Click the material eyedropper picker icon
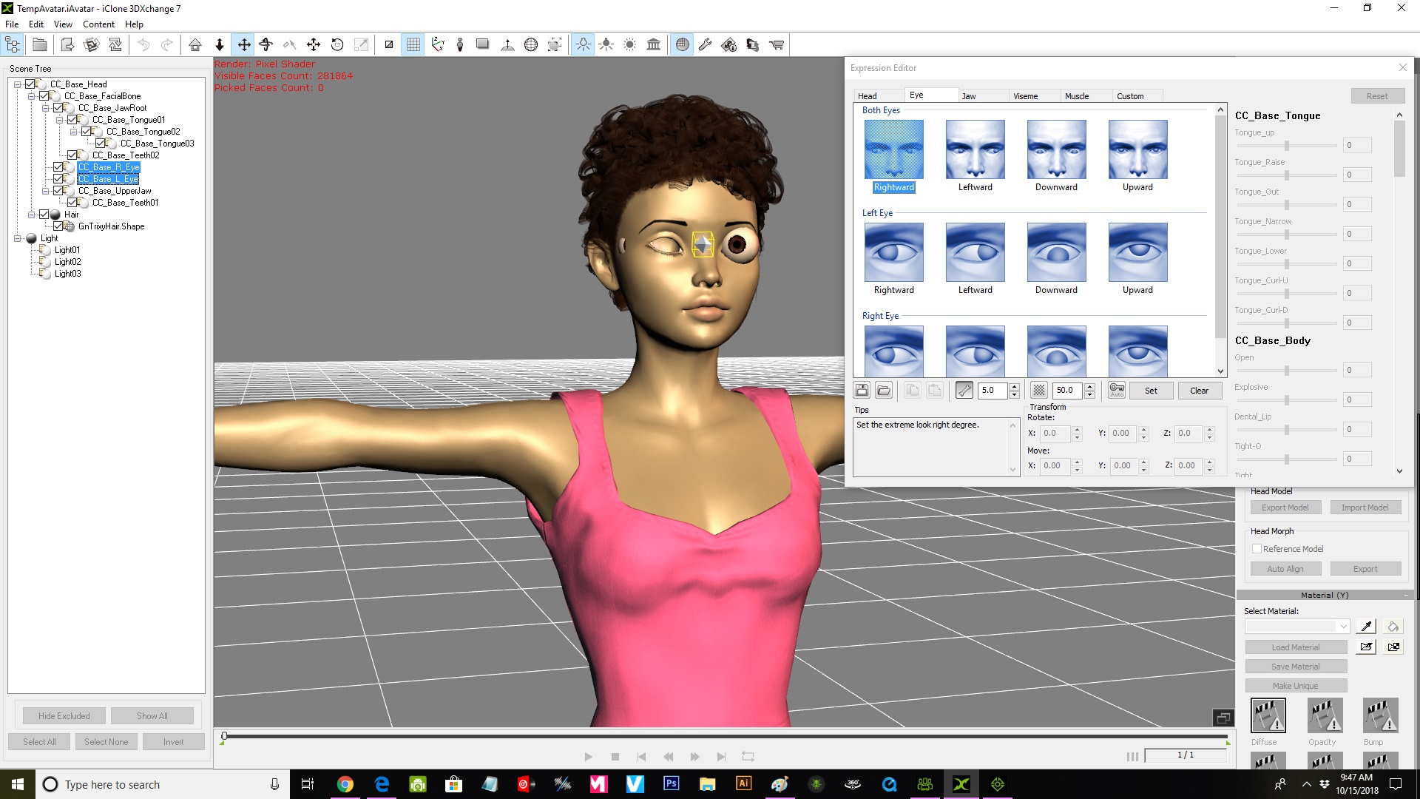Viewport: 1420px width, 799px height. 1366,627
